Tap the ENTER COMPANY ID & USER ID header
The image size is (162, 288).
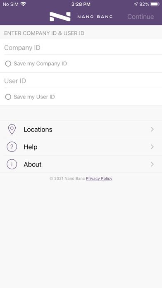tap(44, 33)
